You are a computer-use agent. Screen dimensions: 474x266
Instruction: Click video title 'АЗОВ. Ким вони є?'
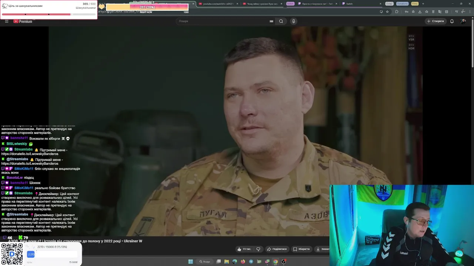point(75,241)
